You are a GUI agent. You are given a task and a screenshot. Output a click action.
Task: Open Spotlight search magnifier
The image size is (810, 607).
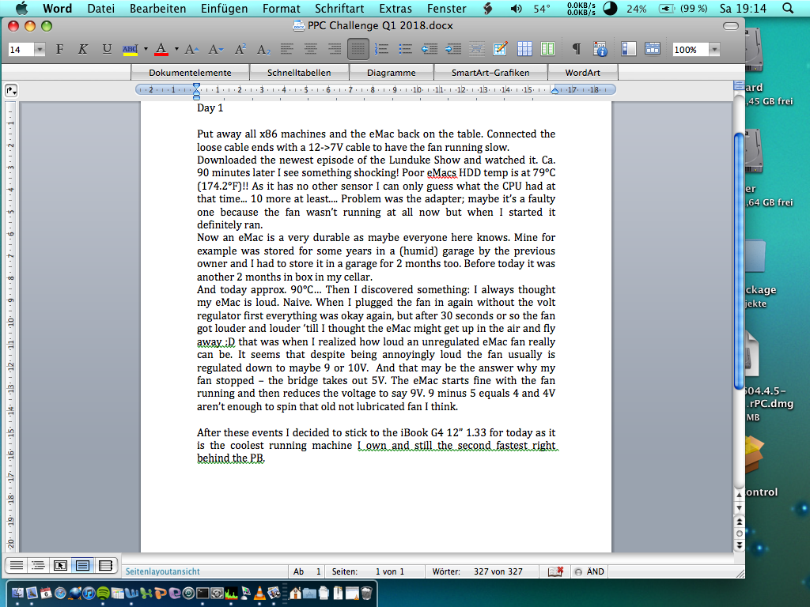point(788,8)
